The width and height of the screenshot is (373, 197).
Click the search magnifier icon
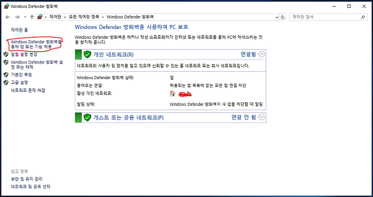coord(363,17)
